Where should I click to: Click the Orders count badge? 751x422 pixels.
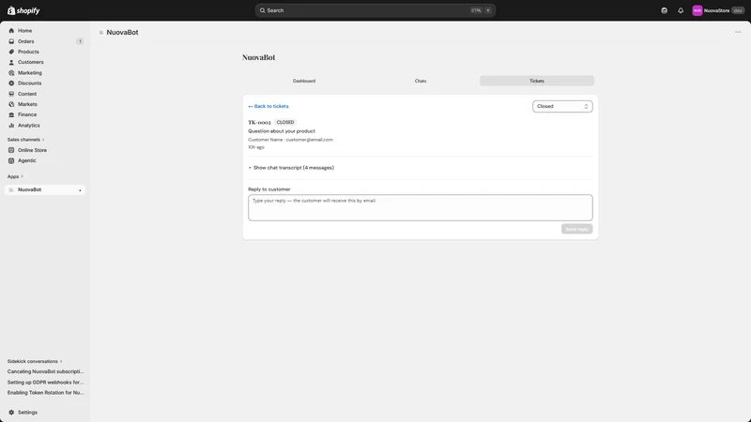coord(80,41)
